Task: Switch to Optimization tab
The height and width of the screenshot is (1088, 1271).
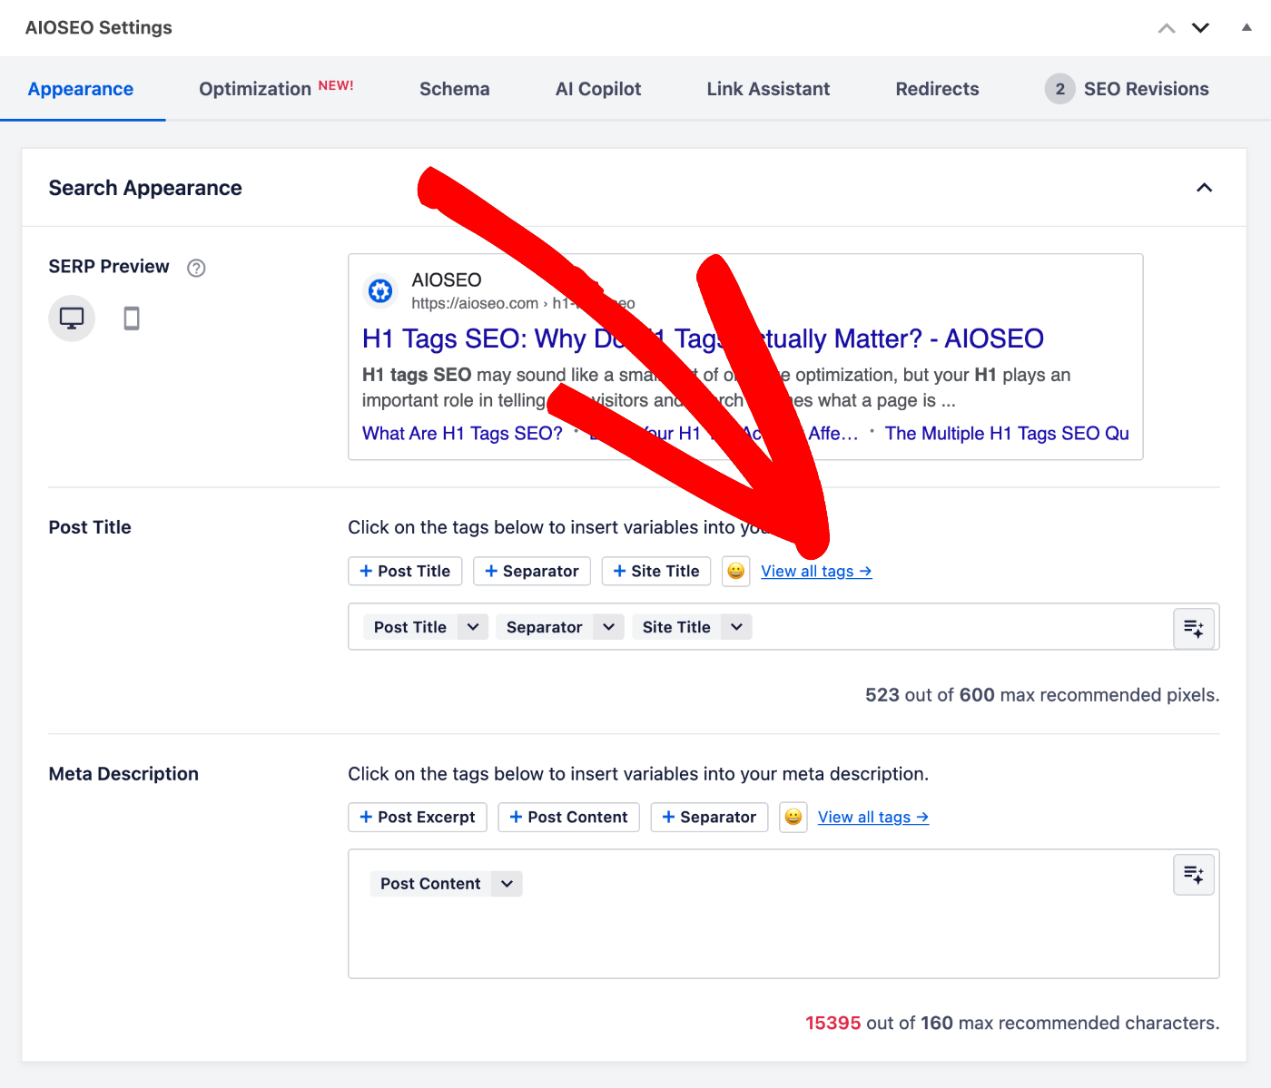Action: 276,89
